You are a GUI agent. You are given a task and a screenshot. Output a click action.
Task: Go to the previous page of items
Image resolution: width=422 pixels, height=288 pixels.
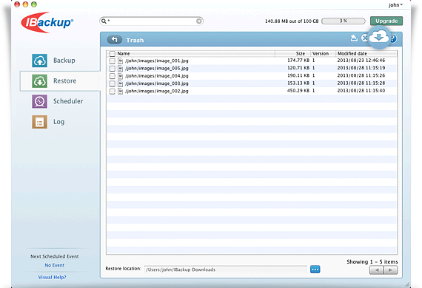point(377,270)
